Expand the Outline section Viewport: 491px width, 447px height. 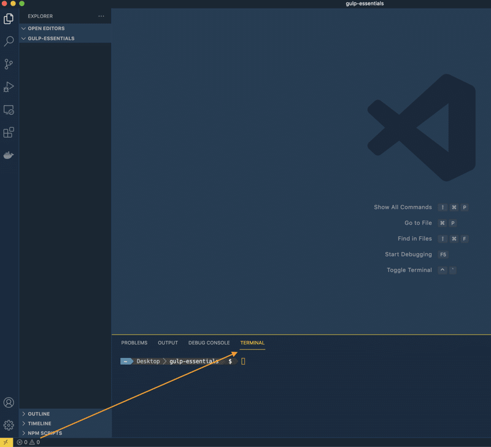65,414
